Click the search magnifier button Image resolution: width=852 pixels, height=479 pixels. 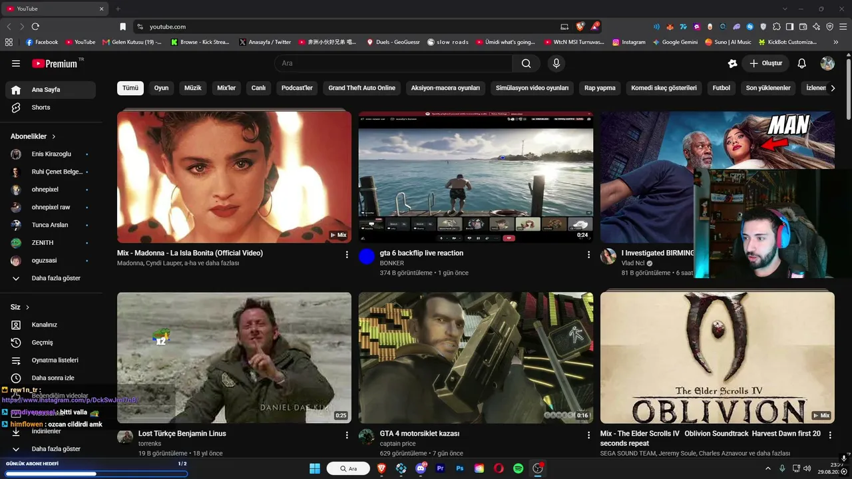pyautogui.click(x=527, y=63)
